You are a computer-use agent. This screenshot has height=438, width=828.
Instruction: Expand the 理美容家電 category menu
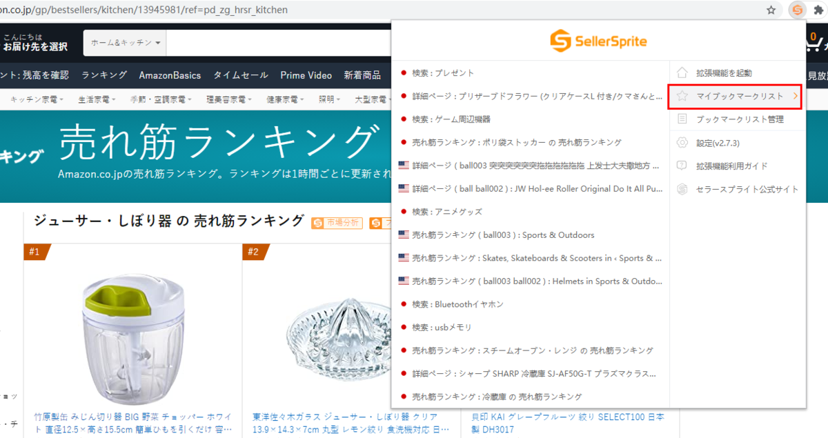230,99
